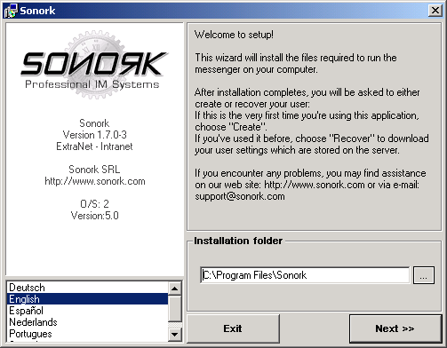447x348 pixels.
Task: Click language list scroll down arrow
Action: click(x=175, y=335)
